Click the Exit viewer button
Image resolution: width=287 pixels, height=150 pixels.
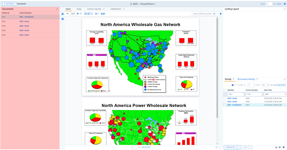(x=9, y=4)
